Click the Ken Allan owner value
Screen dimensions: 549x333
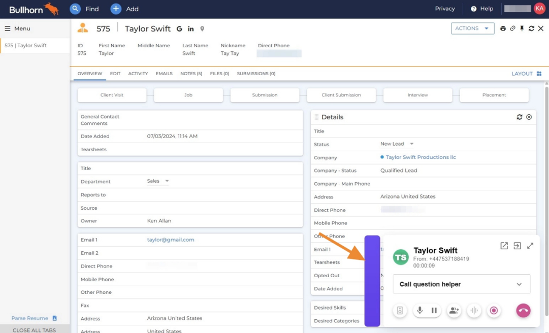pos(159,221)
